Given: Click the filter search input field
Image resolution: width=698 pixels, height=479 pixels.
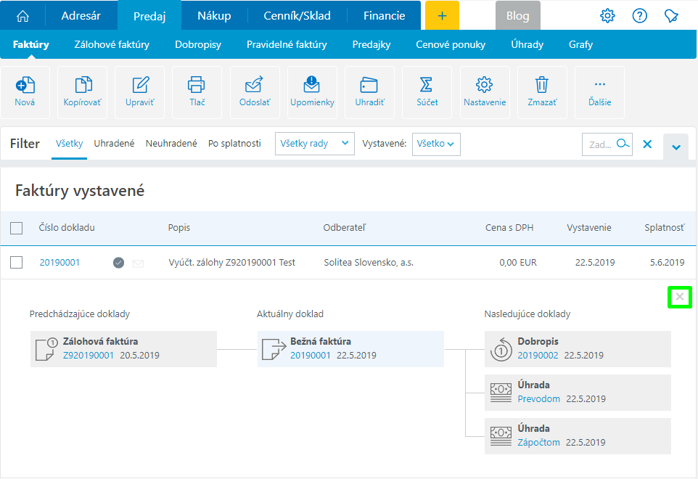Looking at the screenshot, I should [x=599, y=144].
